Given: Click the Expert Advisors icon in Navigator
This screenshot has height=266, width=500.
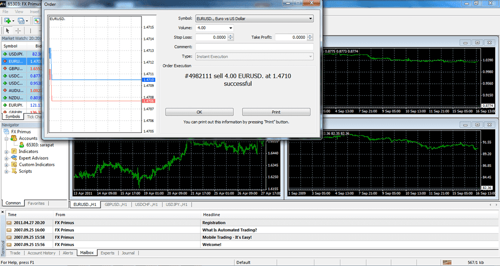Looking at the screenshot, I should point(13,158).
